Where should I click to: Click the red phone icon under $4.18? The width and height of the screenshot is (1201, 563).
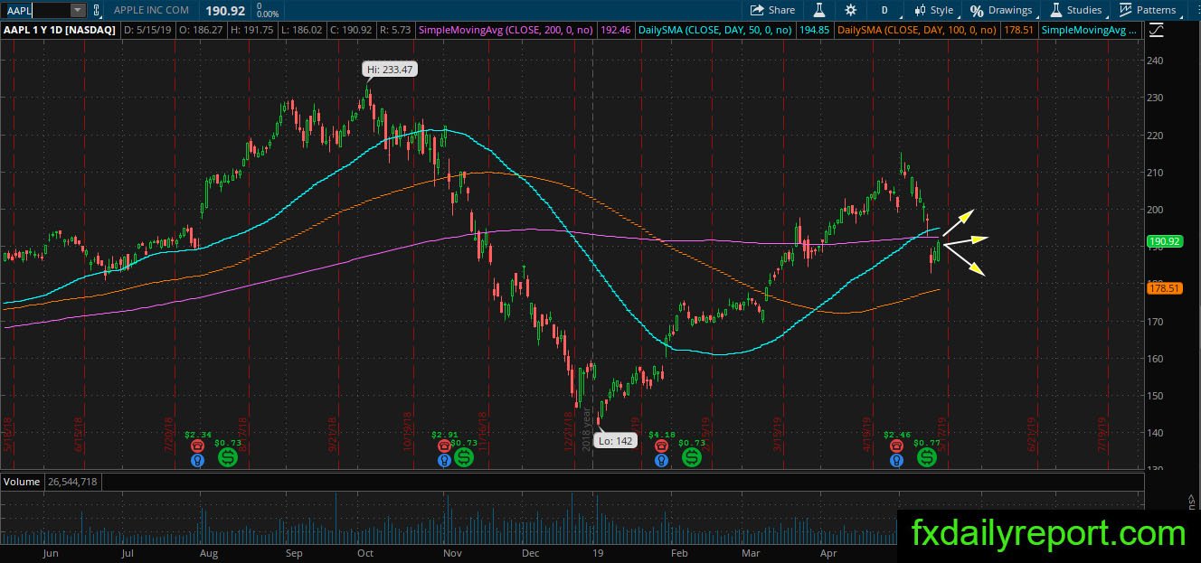point(663,446)
